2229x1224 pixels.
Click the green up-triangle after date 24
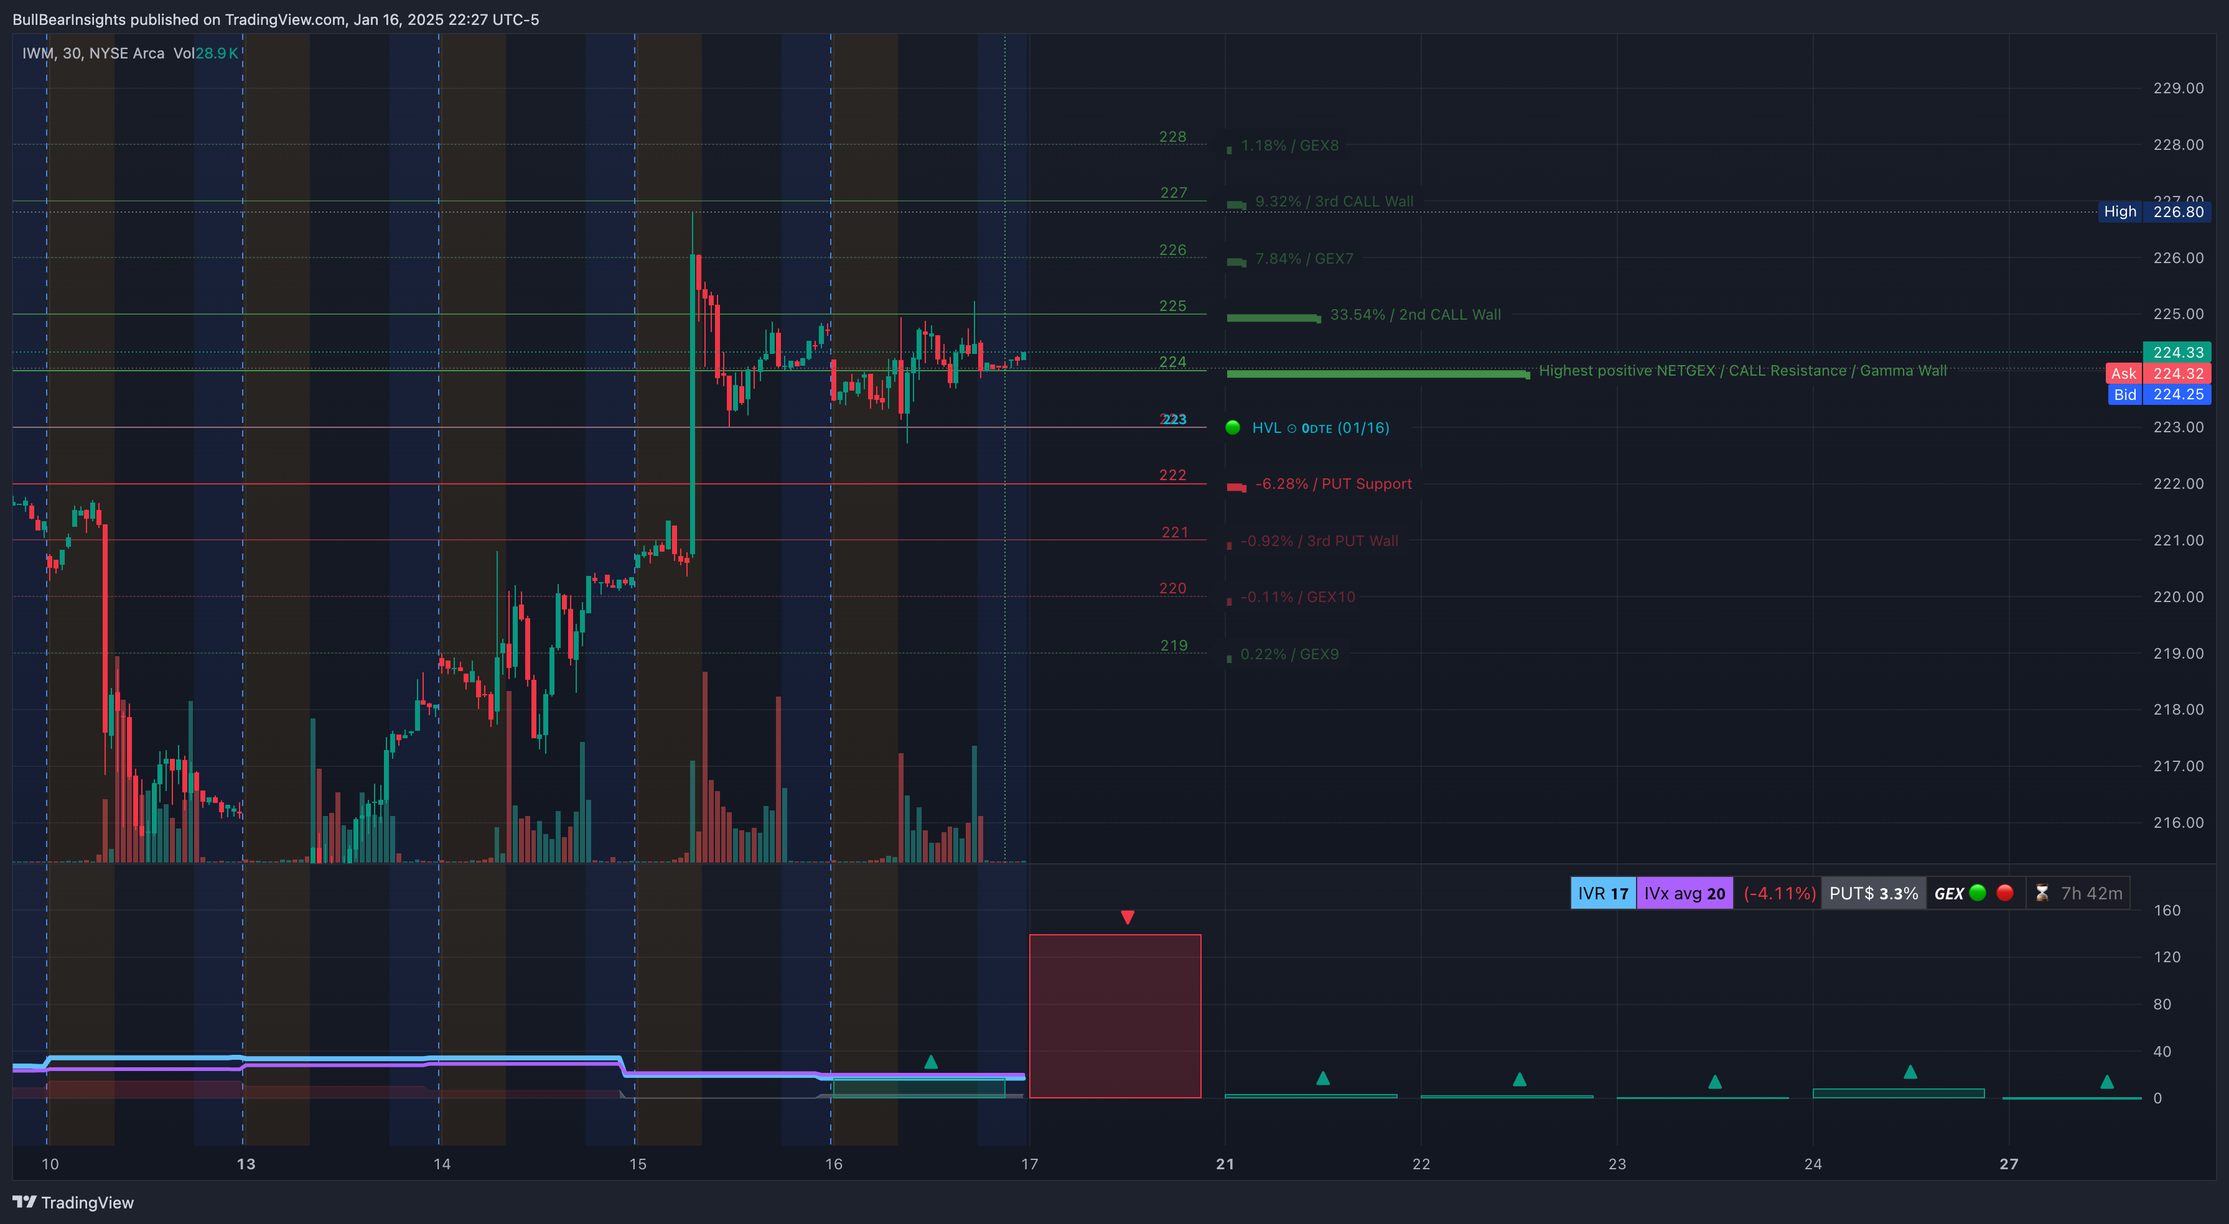click(x=1910, y=1072)
